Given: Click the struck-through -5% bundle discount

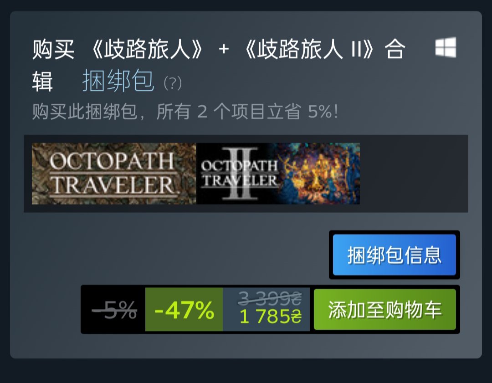Looking at the screenshot, I should pos(114,310).
